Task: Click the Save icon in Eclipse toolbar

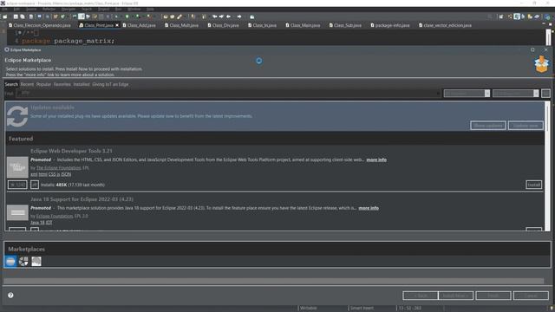Action: point(16,16)
